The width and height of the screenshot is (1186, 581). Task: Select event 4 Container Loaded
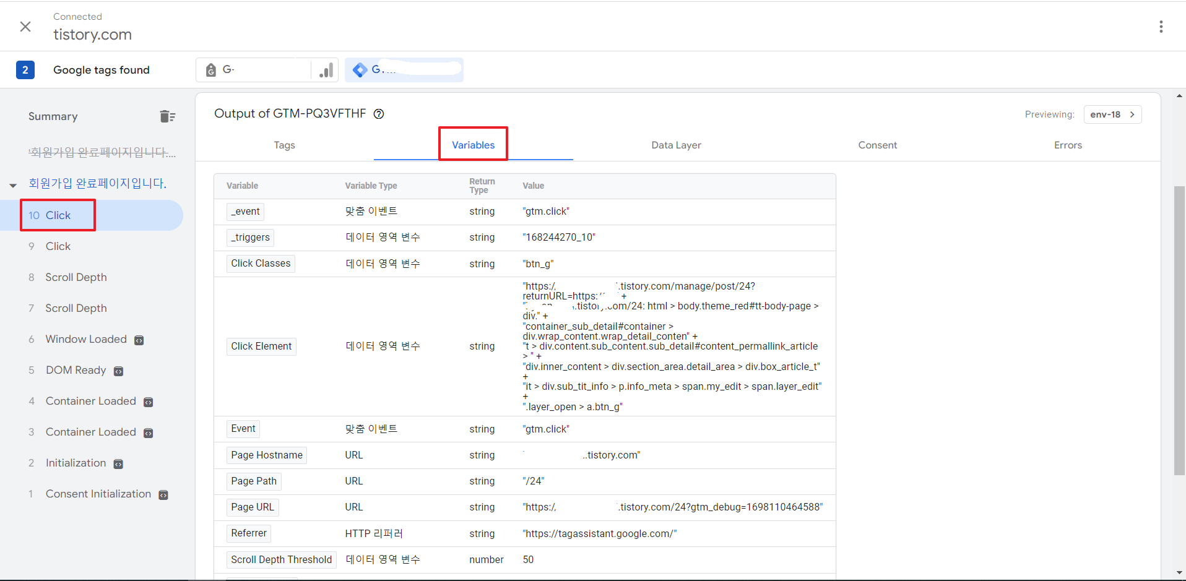(x=90, y=401)
